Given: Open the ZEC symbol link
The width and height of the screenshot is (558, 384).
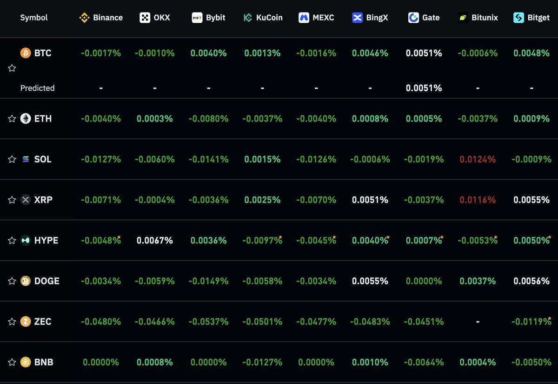Looking at the screenshot, I should tap(43, 322).
